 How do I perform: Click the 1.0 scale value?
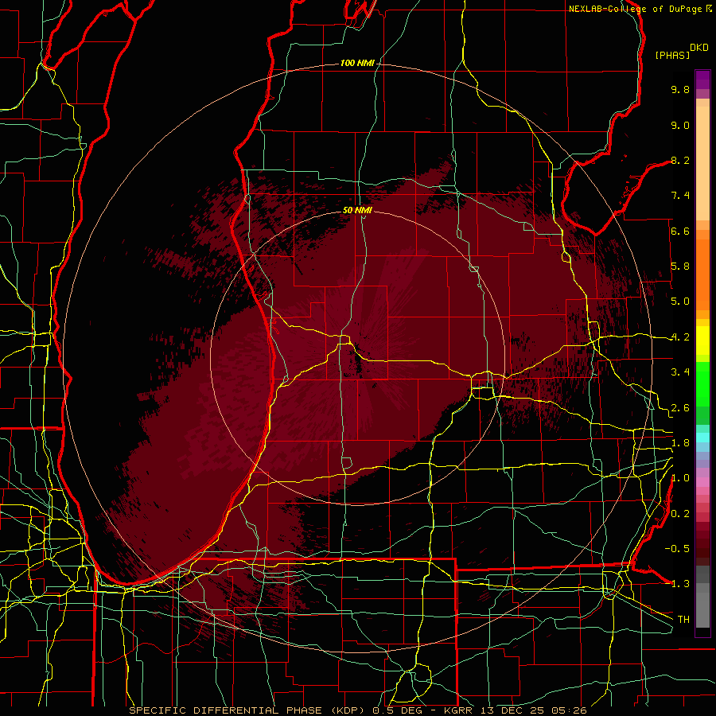pos(680,478)
